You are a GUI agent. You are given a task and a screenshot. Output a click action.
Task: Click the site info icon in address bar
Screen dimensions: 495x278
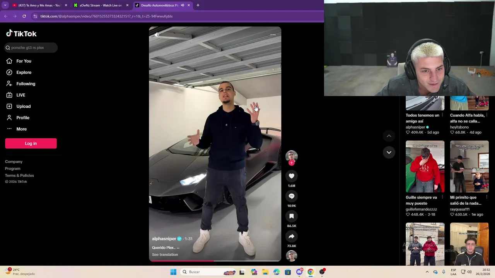pos(36,16)
